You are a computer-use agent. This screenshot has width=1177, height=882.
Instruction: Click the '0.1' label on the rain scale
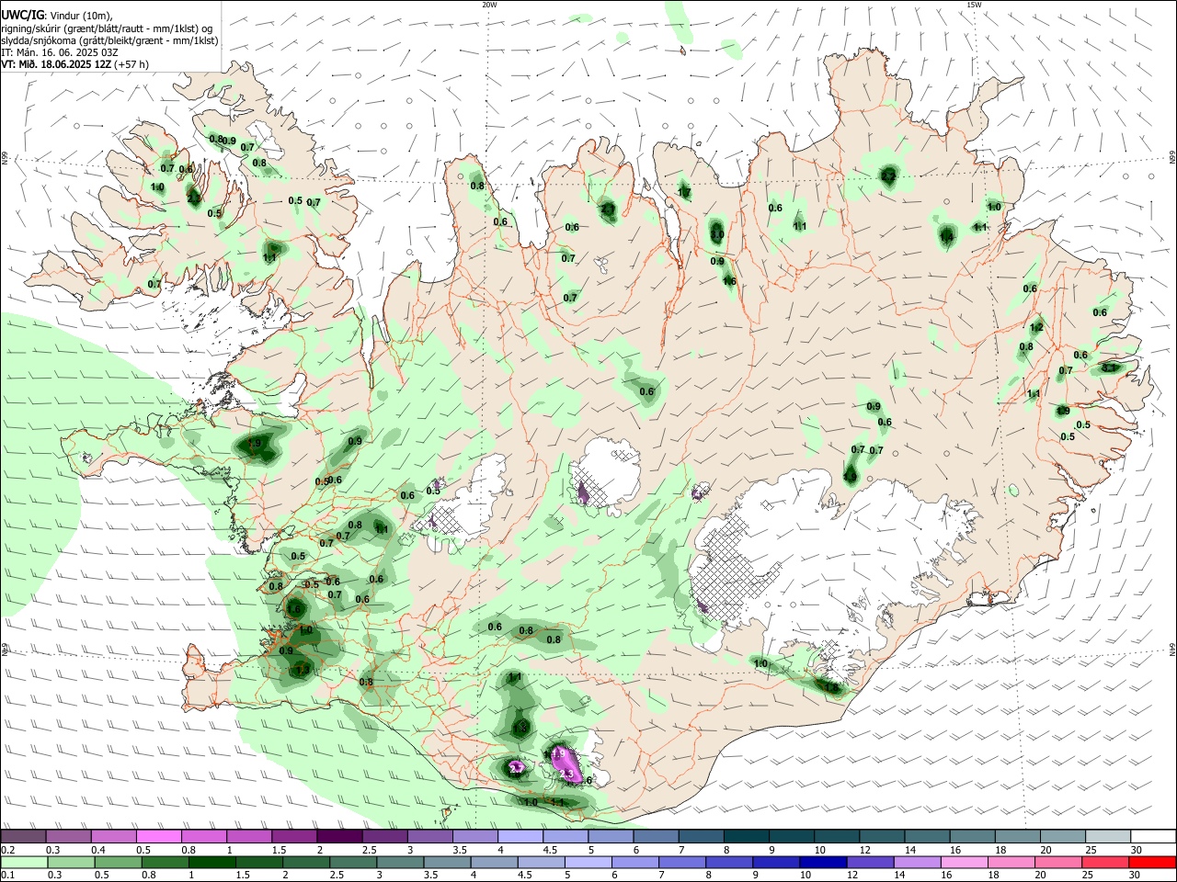[x=7, y=875]
